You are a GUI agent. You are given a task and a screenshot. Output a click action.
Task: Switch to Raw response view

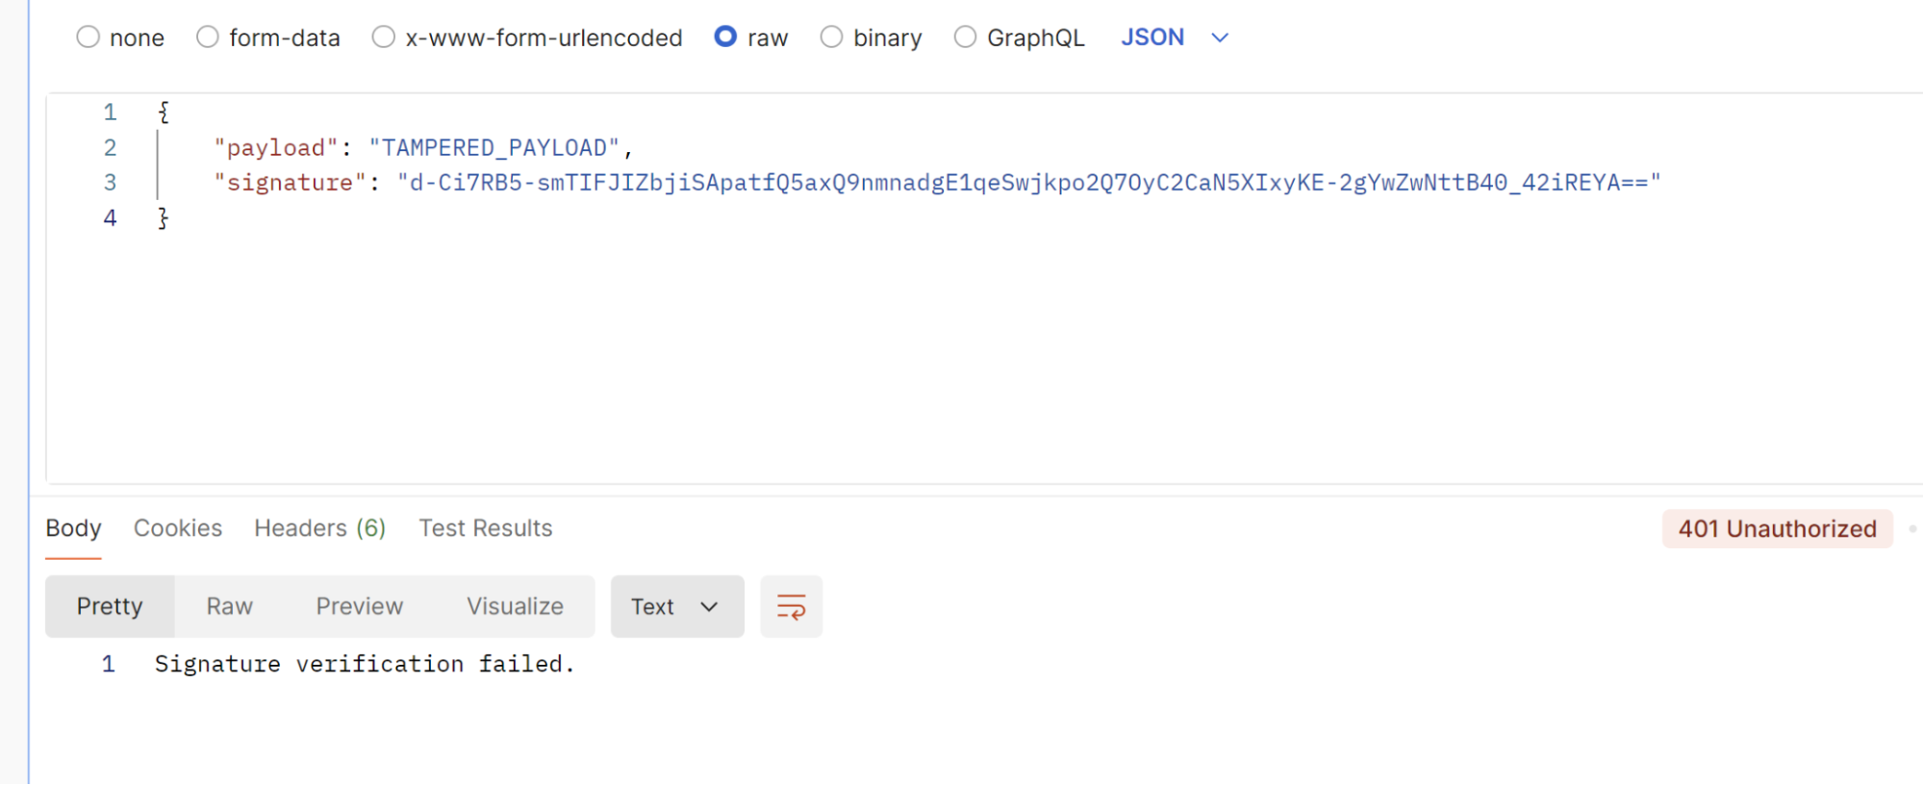point(229,607)
